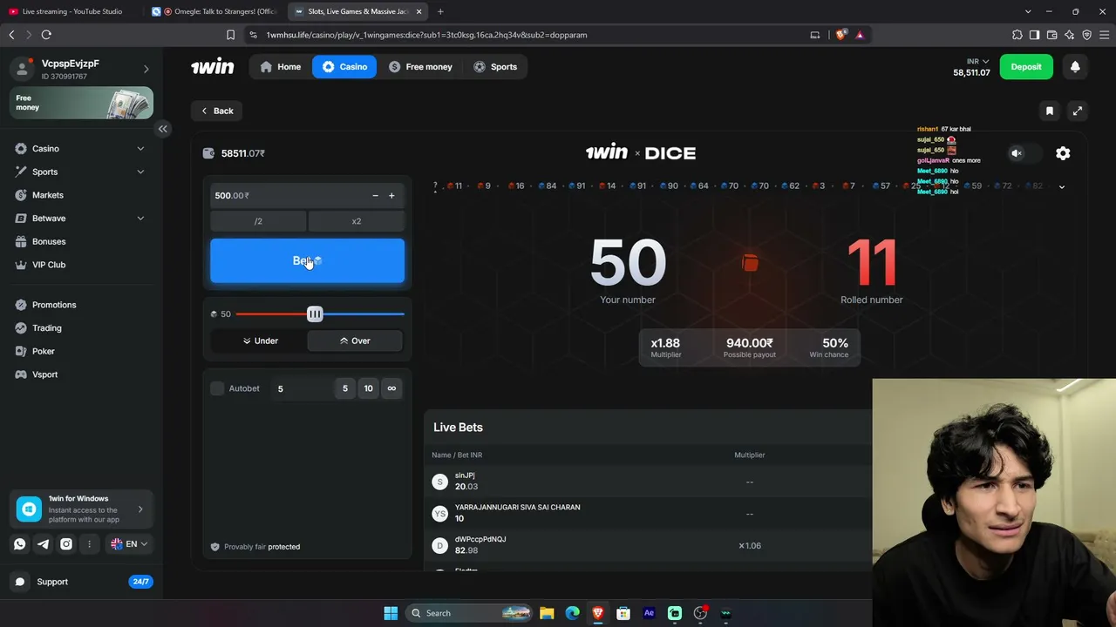Image resolution: width=1116 pixels, height=627 pixels.
Task: Enable the Autobet checkbox
Action: [217, 388]
